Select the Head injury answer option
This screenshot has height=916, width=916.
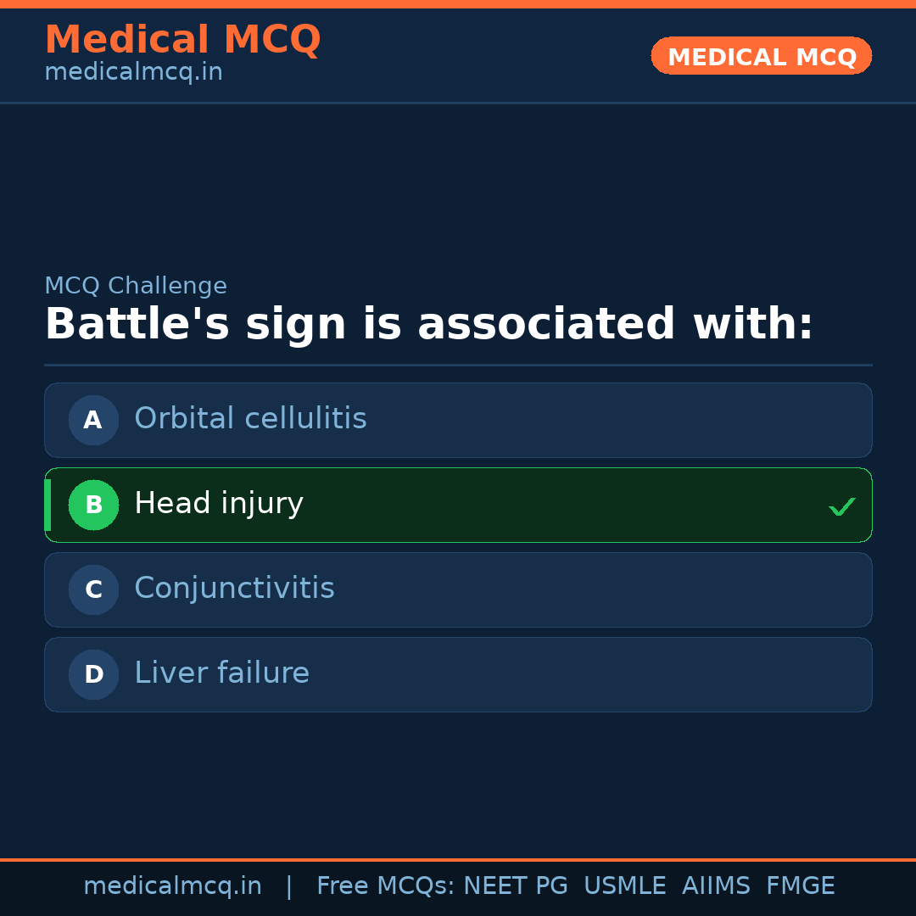coord(458,505)
